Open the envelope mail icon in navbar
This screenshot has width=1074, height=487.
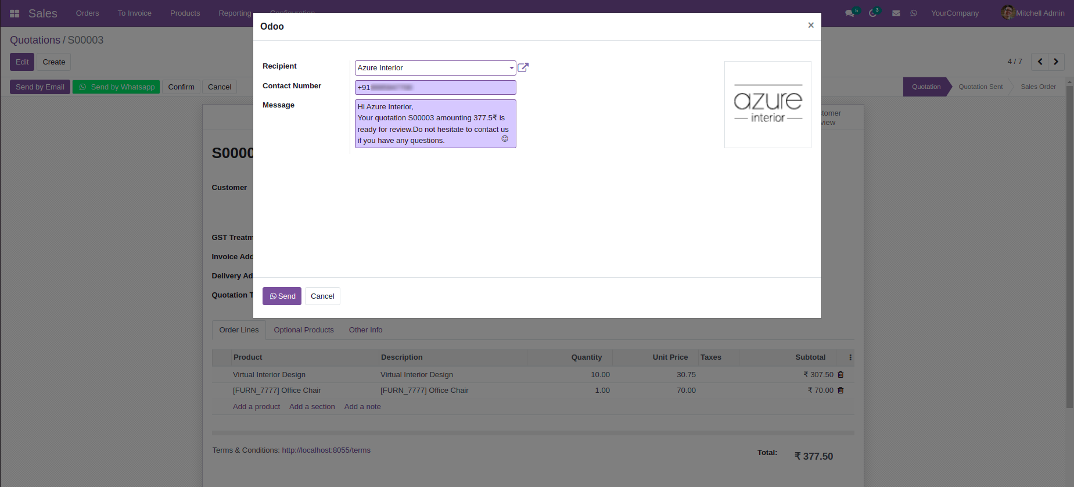point(896,13)
